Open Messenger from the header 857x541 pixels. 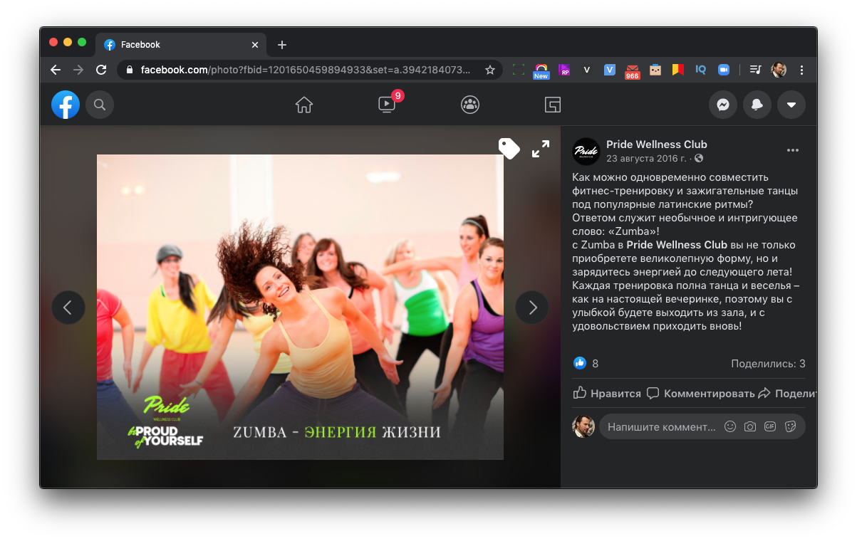pos(723,105)
